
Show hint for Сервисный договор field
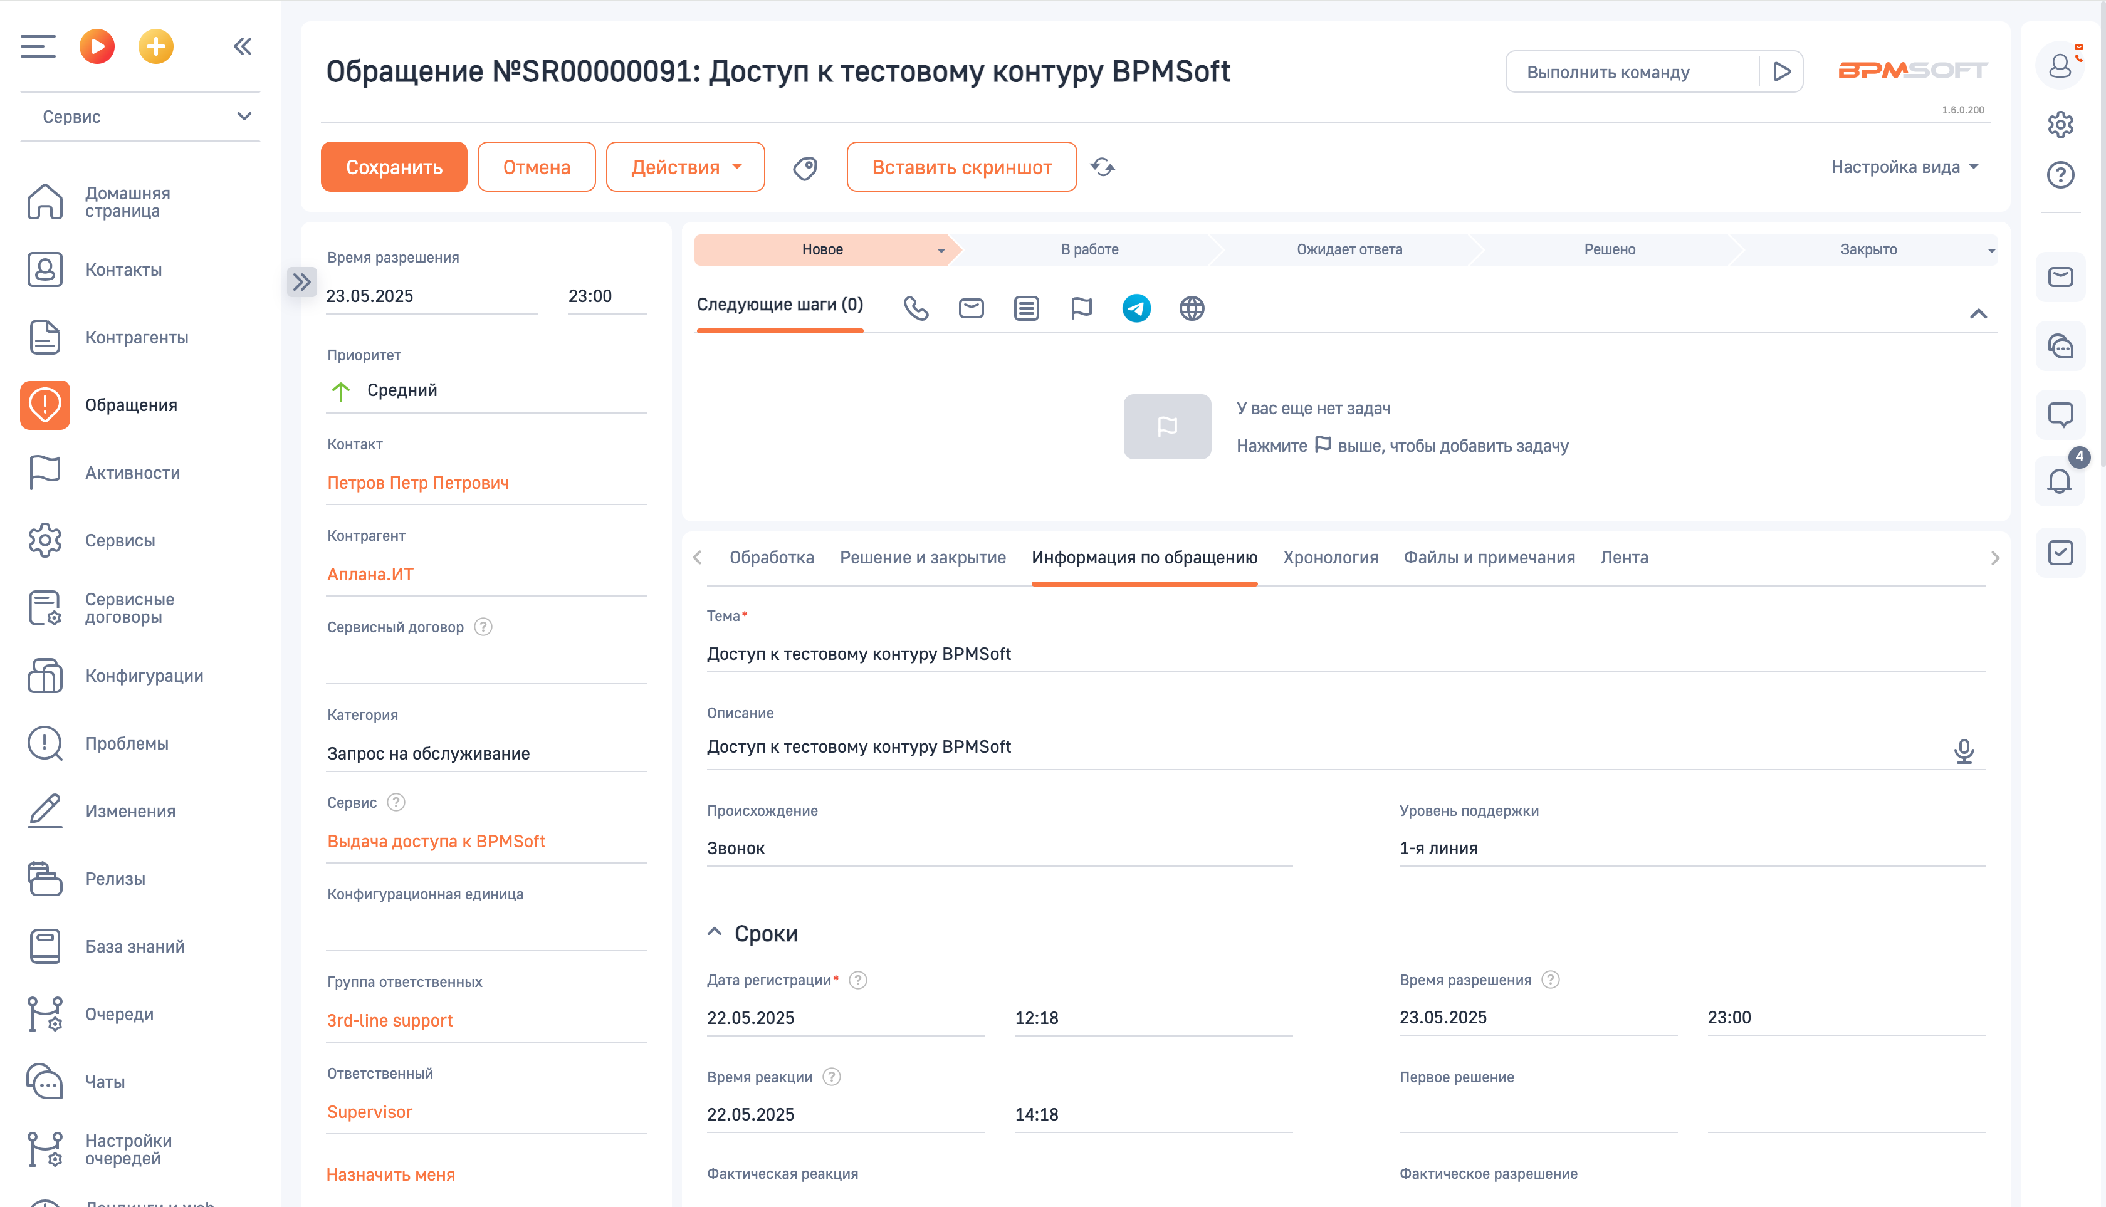483,627
